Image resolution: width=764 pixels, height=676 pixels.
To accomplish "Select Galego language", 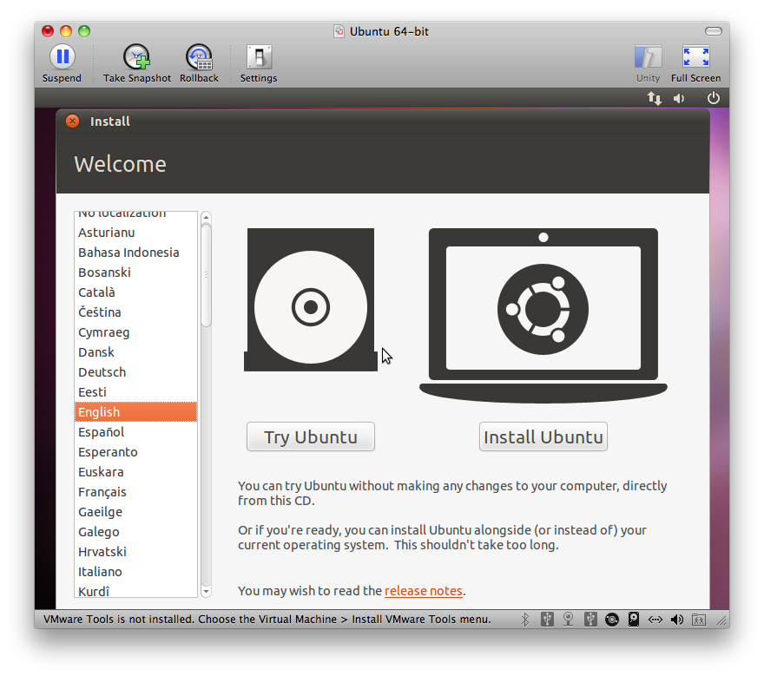I will (135, 532).
